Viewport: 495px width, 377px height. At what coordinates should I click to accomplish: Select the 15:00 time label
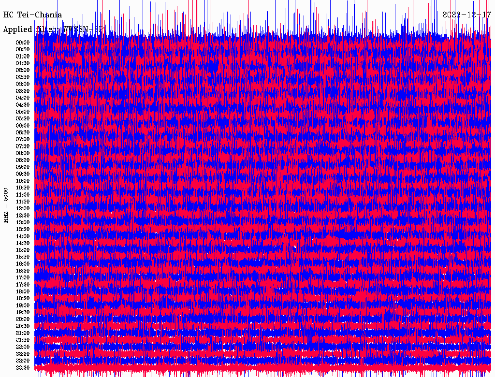coord(23,250)
